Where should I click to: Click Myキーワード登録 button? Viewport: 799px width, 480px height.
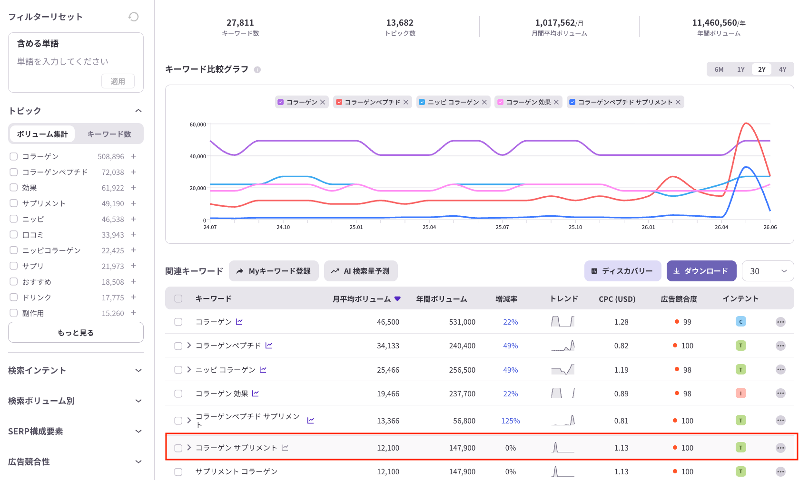click(x=274, y=271)
